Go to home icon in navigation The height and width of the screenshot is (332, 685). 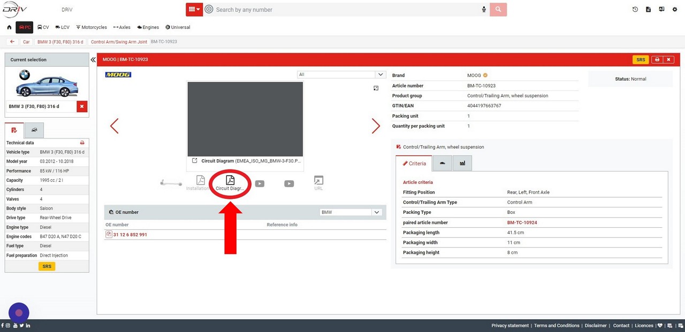pyautogui.click(x=9, y=27)
